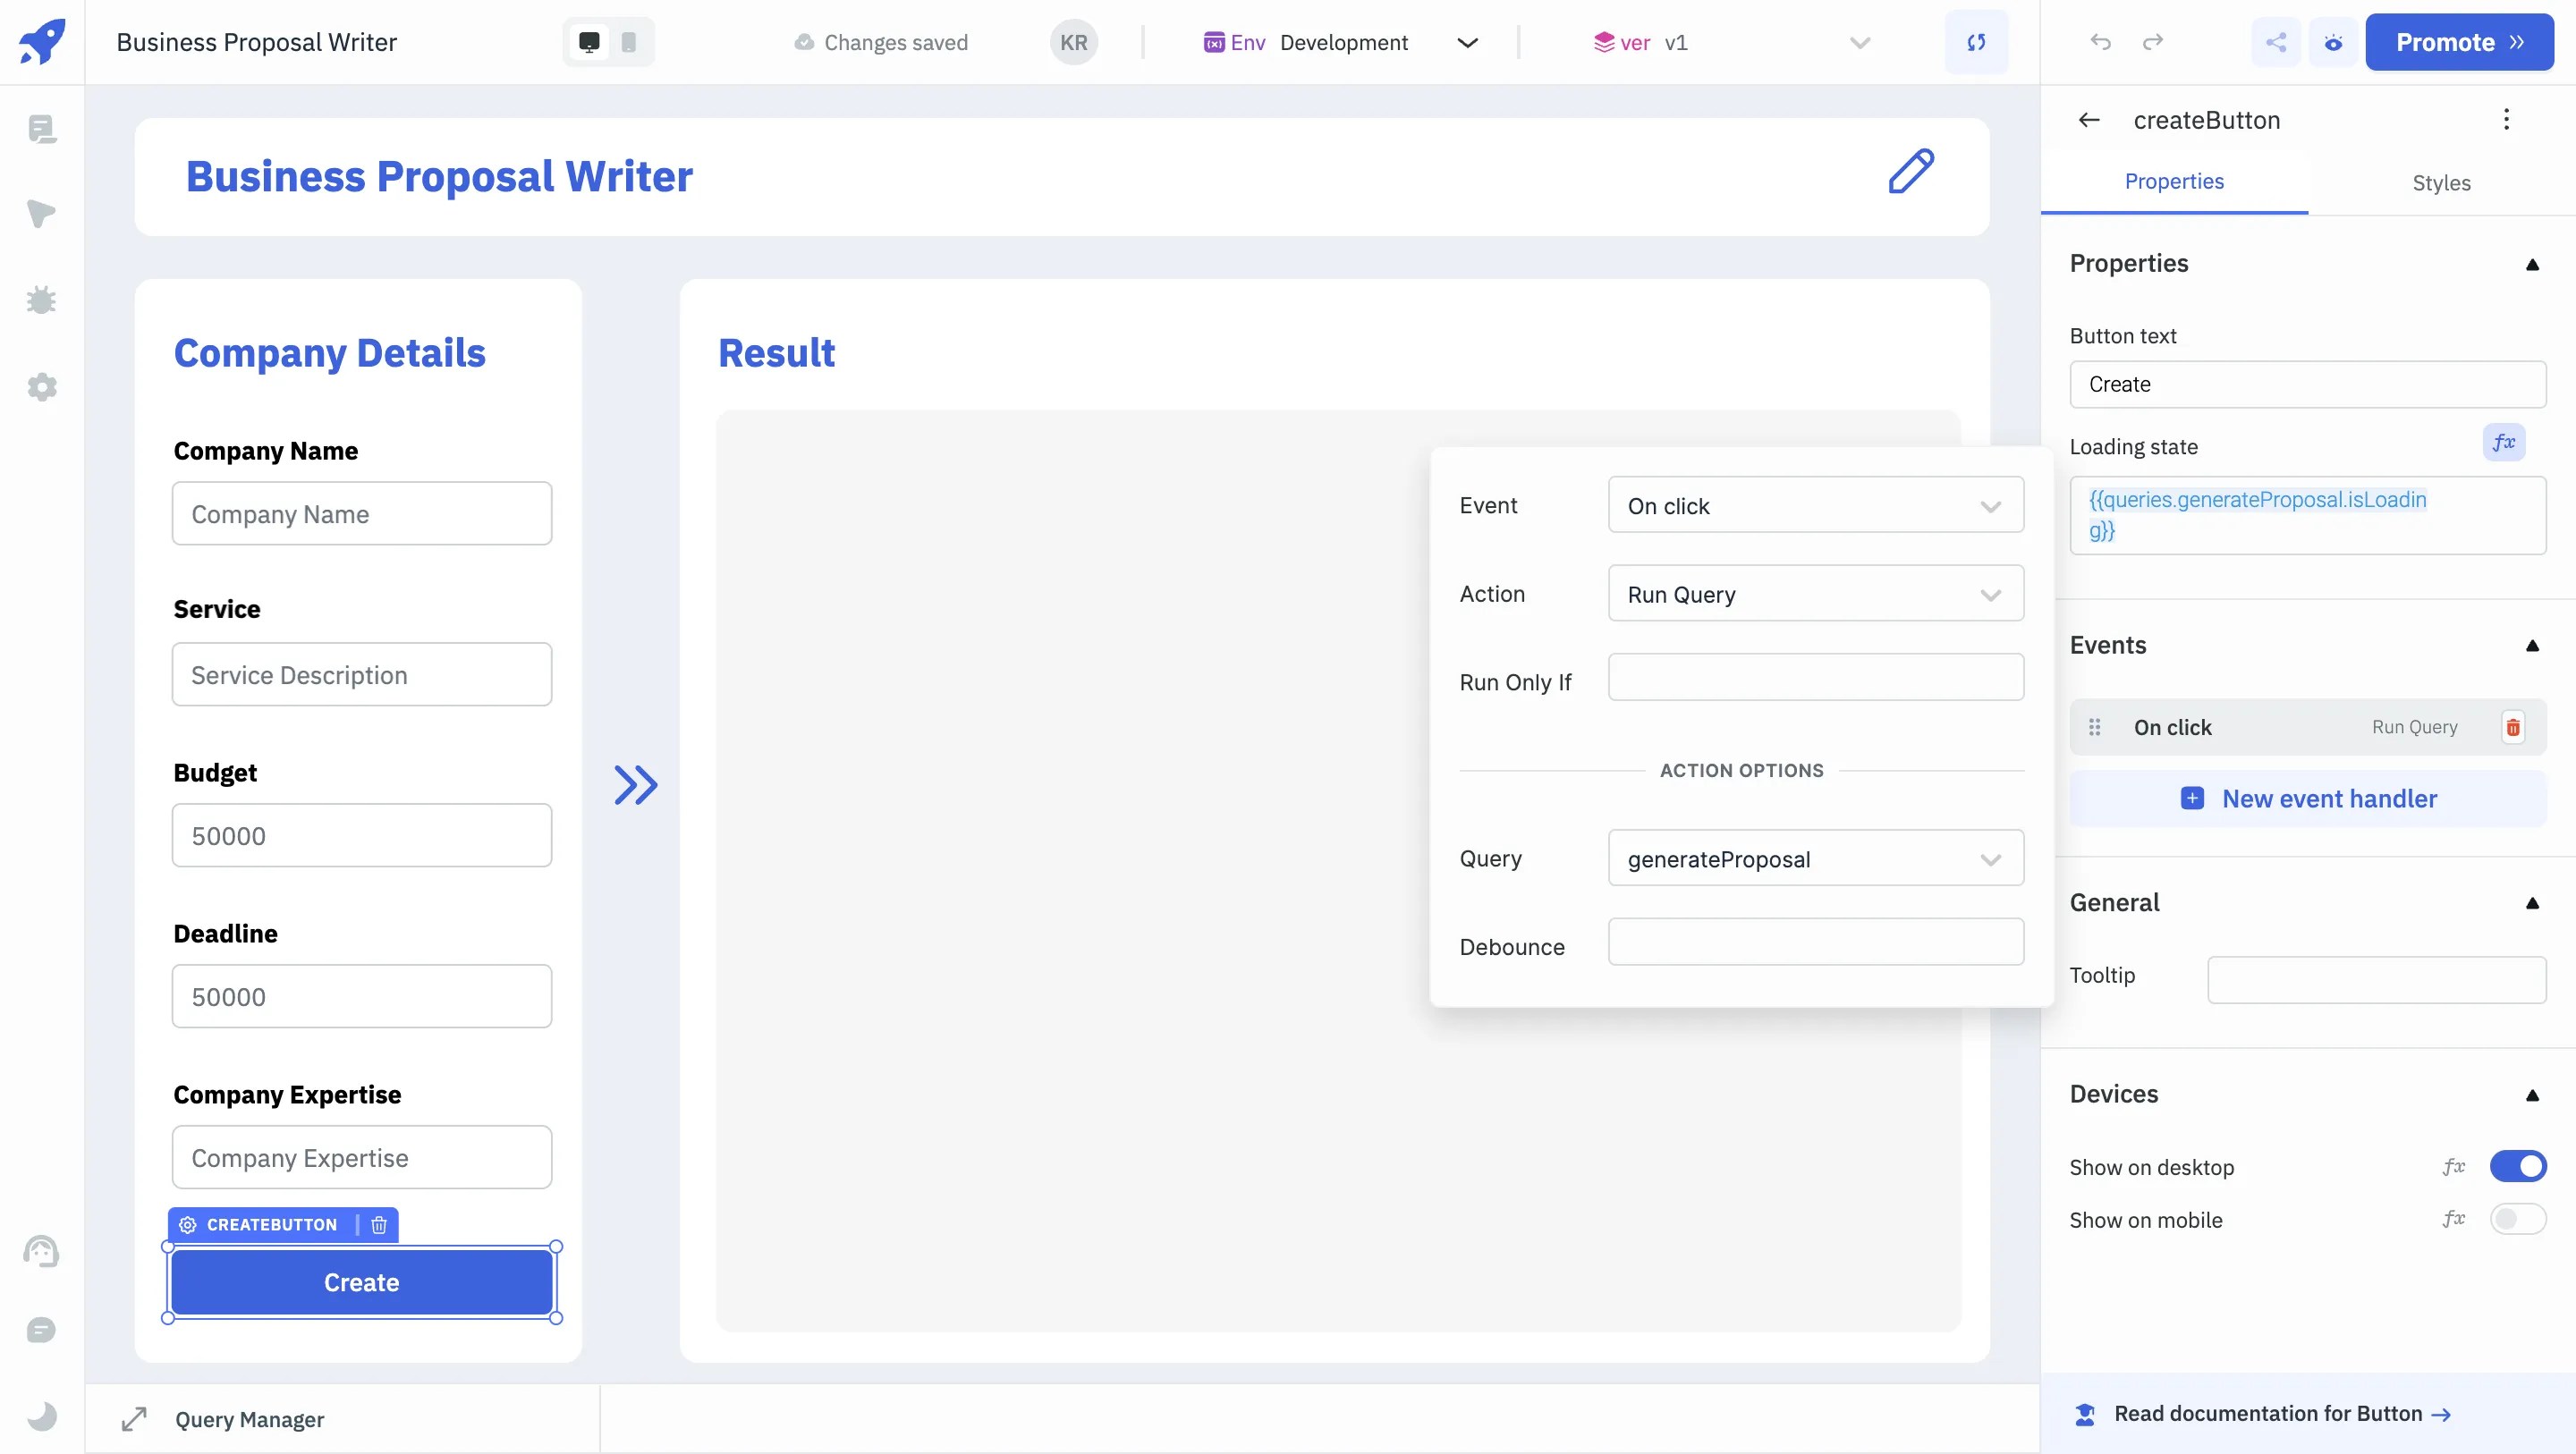The image size is (2576, 1454).
Task: Click the Undo arrow in the top bar
Action: pyautogui.click(x=2100, y=42)
